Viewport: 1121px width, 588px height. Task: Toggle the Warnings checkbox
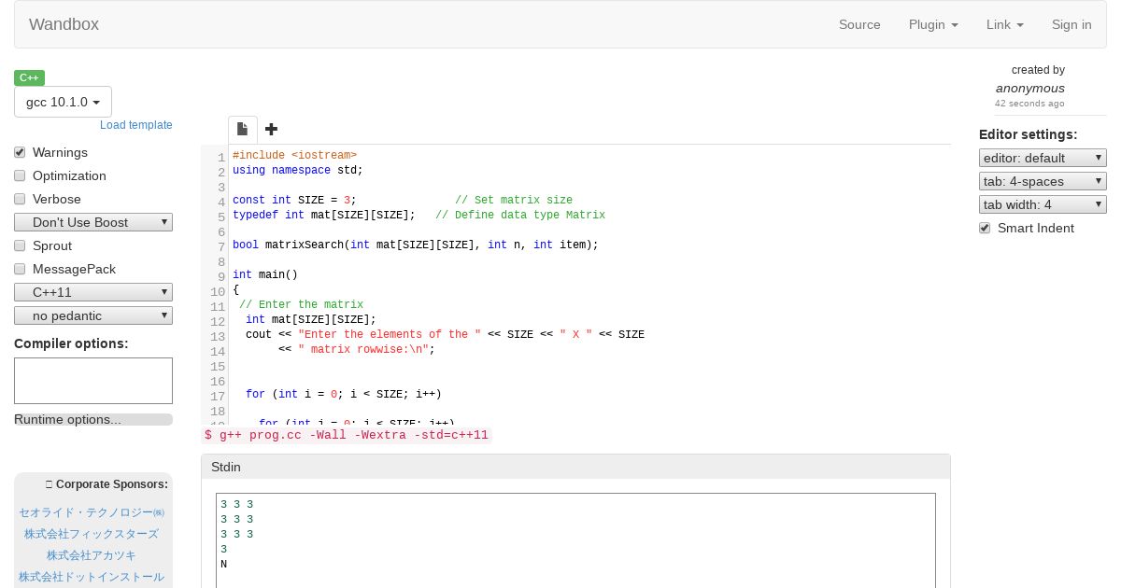click(x=20, y=152)
